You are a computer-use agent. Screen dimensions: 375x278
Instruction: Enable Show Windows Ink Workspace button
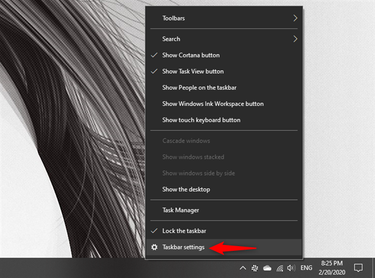[x=212, y=104]
